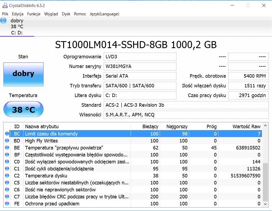The height and width of the screenshot is (211, 272).
Task: Click the Litera dysku C: D: field
Action: 140,95
